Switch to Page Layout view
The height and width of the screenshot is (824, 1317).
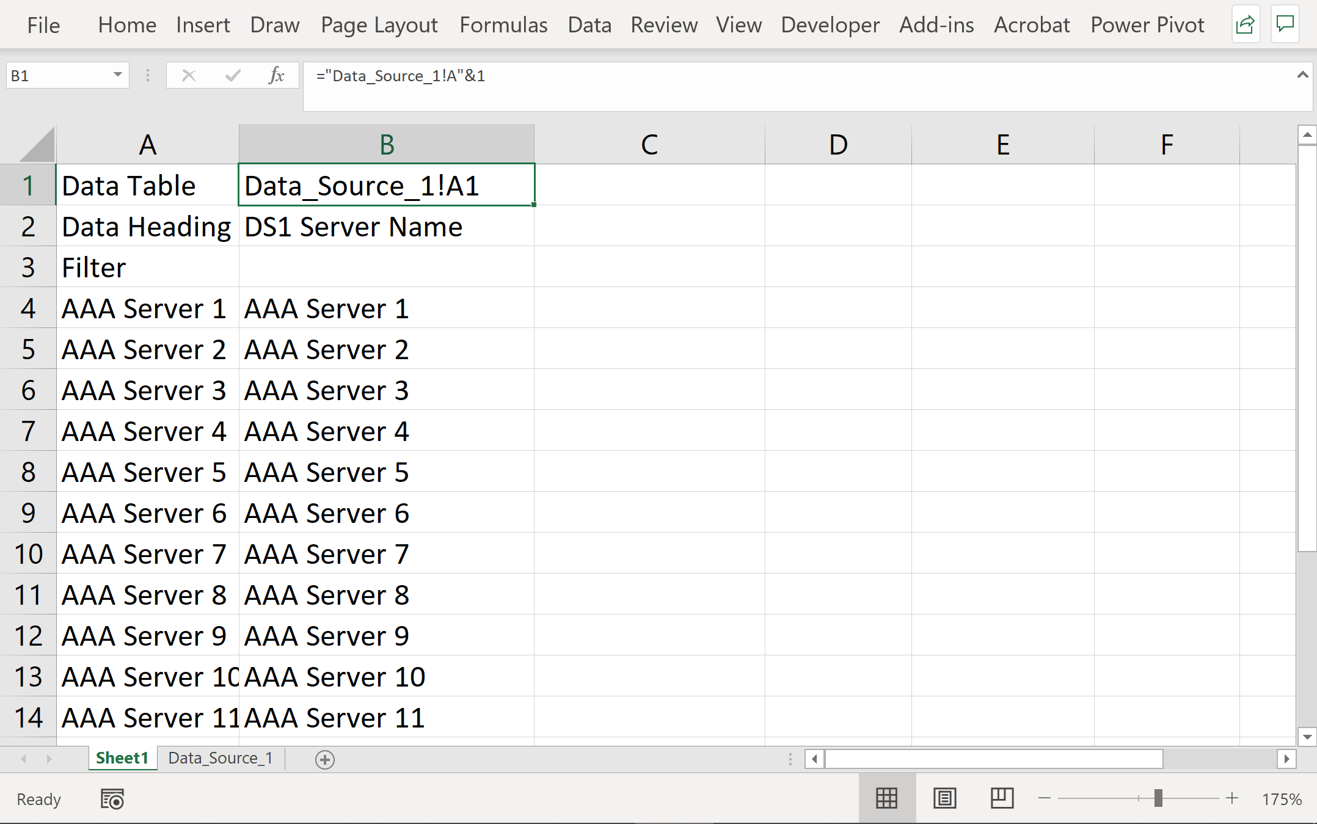[944, 798]
